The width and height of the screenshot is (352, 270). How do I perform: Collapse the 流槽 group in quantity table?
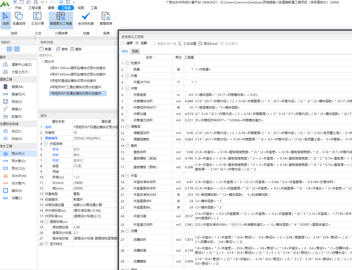[127, 231]
